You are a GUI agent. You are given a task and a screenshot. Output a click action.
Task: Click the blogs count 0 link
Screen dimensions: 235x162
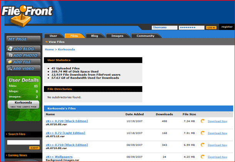pyautogui.click(x=37, y=91)
